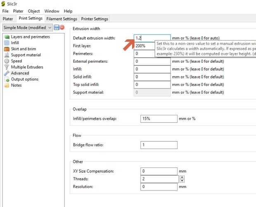
Task: Click the Slic3r application logo icon
Action: pyautogui.click(x=3, y=4)
